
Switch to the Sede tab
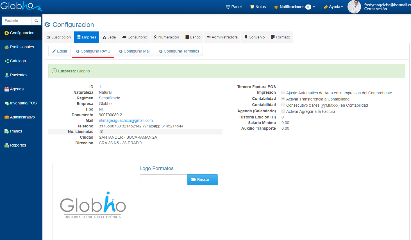coord(109,37)
